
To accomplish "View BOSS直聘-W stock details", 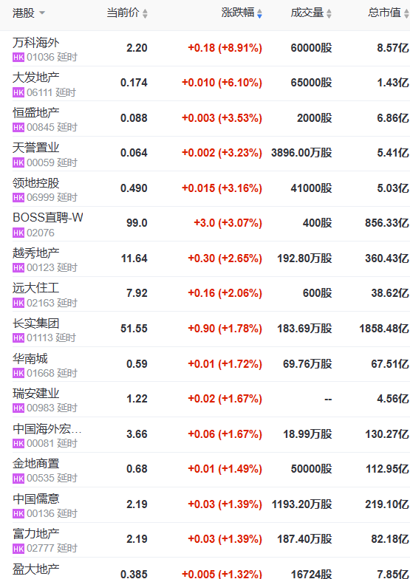I will 47,217.
